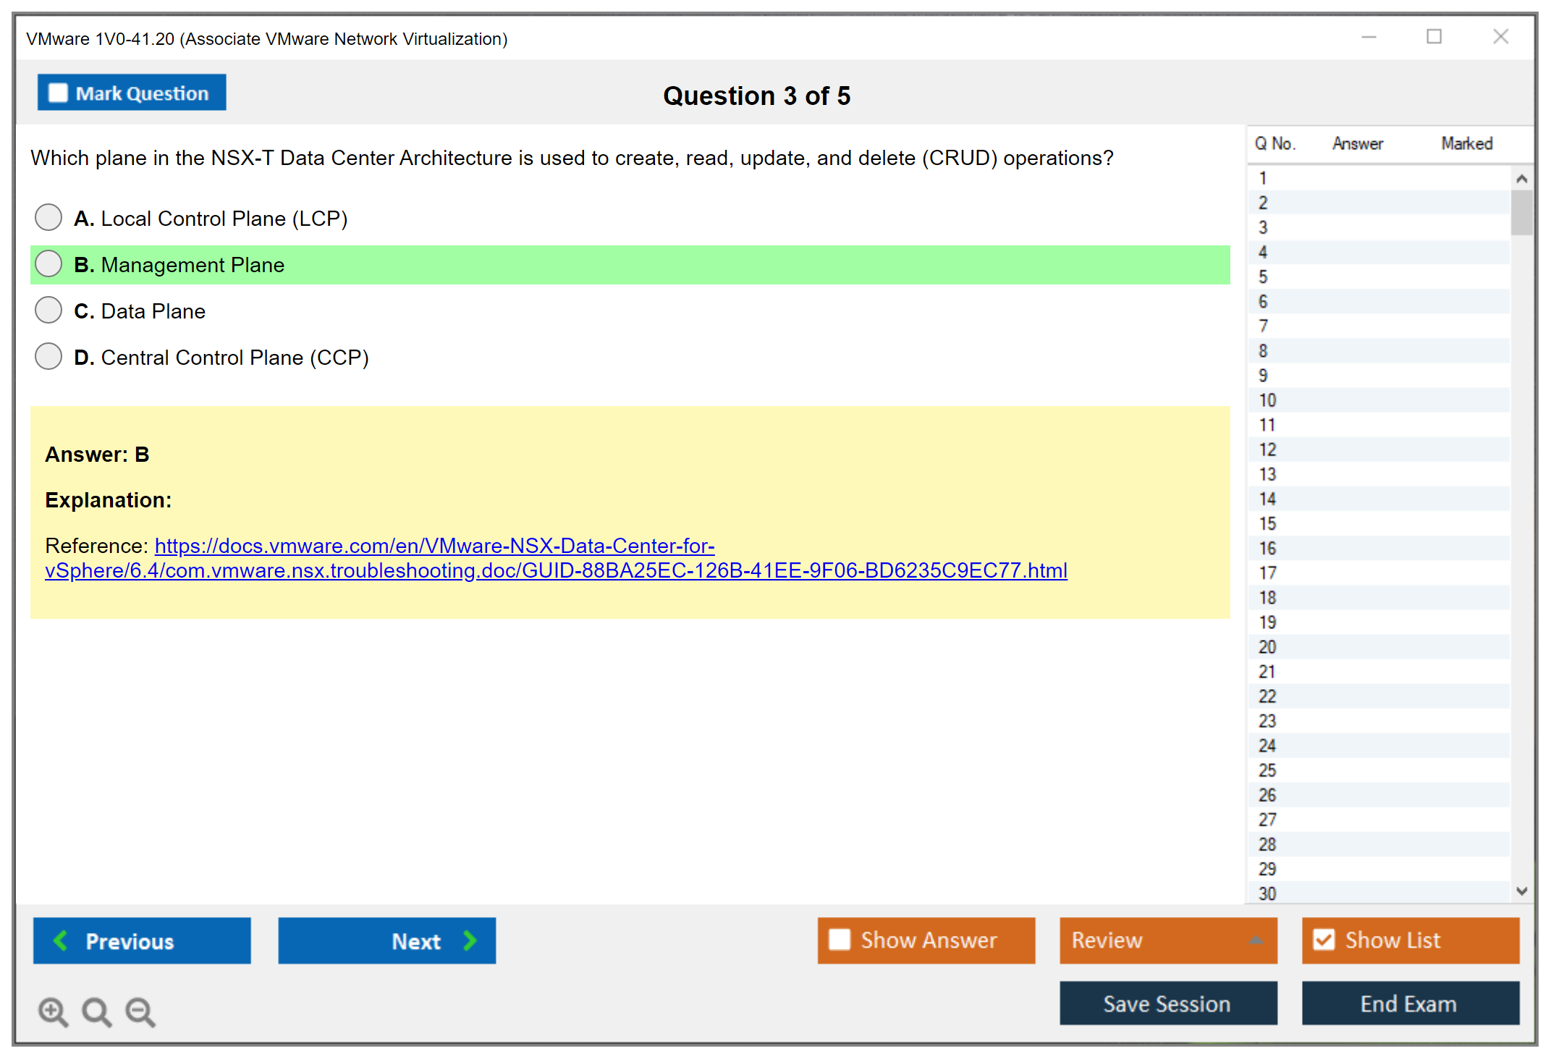Select option A Local Control Plane
Screen dimensions: 1556x1064
(48, 217)
